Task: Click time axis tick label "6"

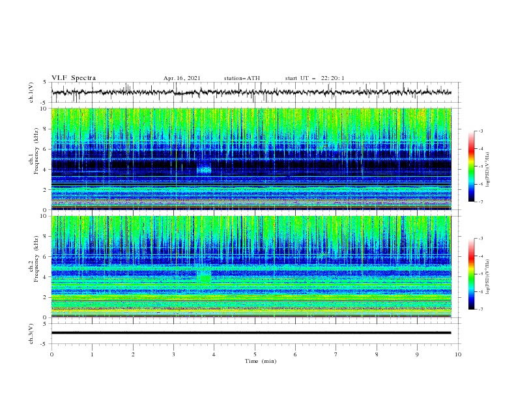Action: (x=295, y=354)
